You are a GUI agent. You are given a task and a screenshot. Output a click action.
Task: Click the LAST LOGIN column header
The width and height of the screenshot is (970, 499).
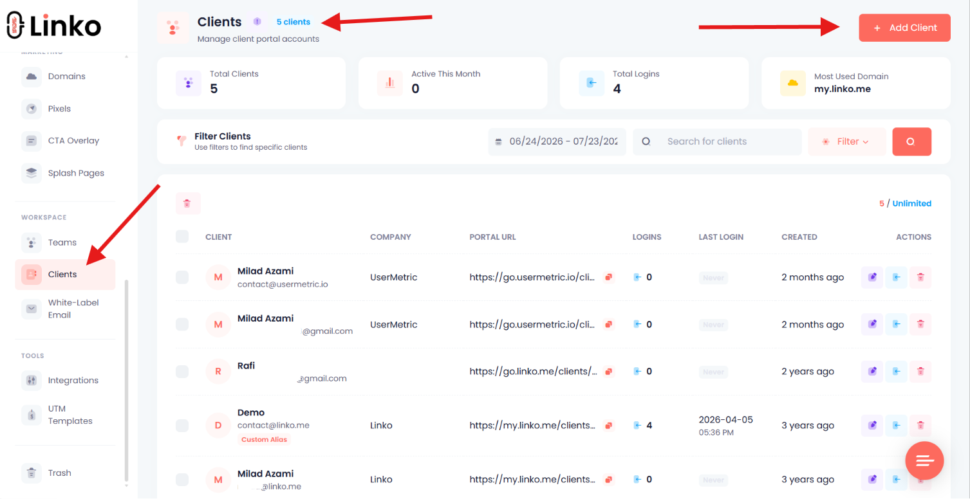click(x=721, y=237)
